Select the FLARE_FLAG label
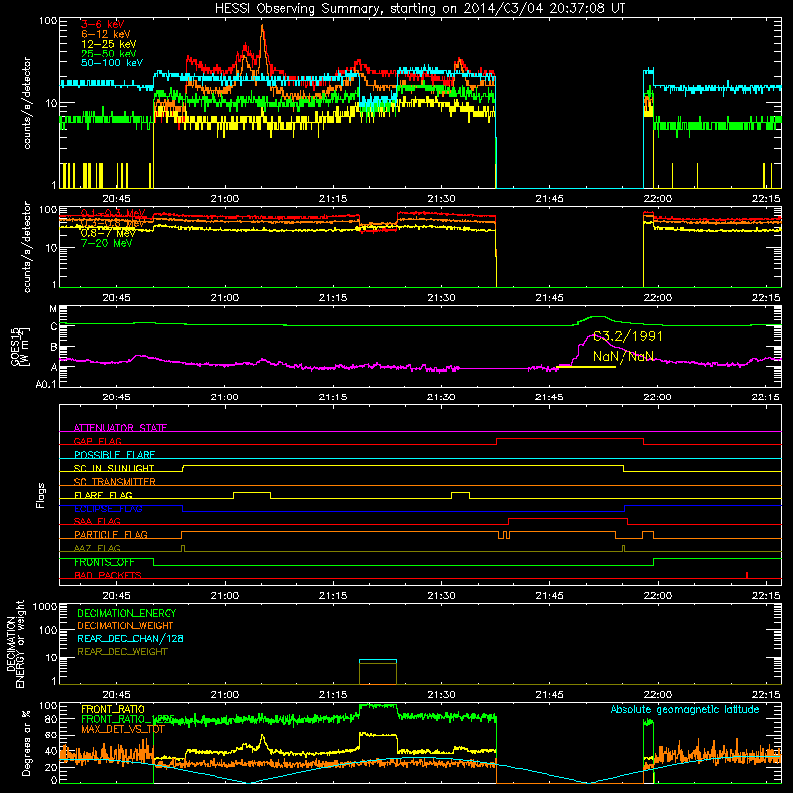Screen dimensions: 793x793 [103, 495]
